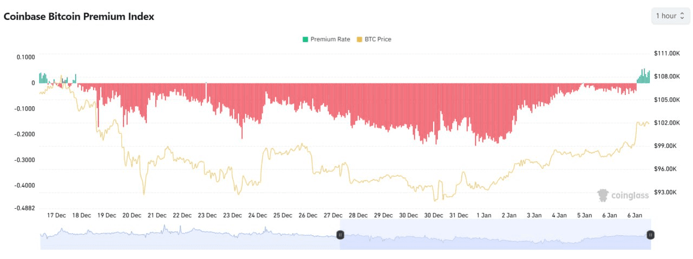Click the highlighted range in the overview navigator

495,235
